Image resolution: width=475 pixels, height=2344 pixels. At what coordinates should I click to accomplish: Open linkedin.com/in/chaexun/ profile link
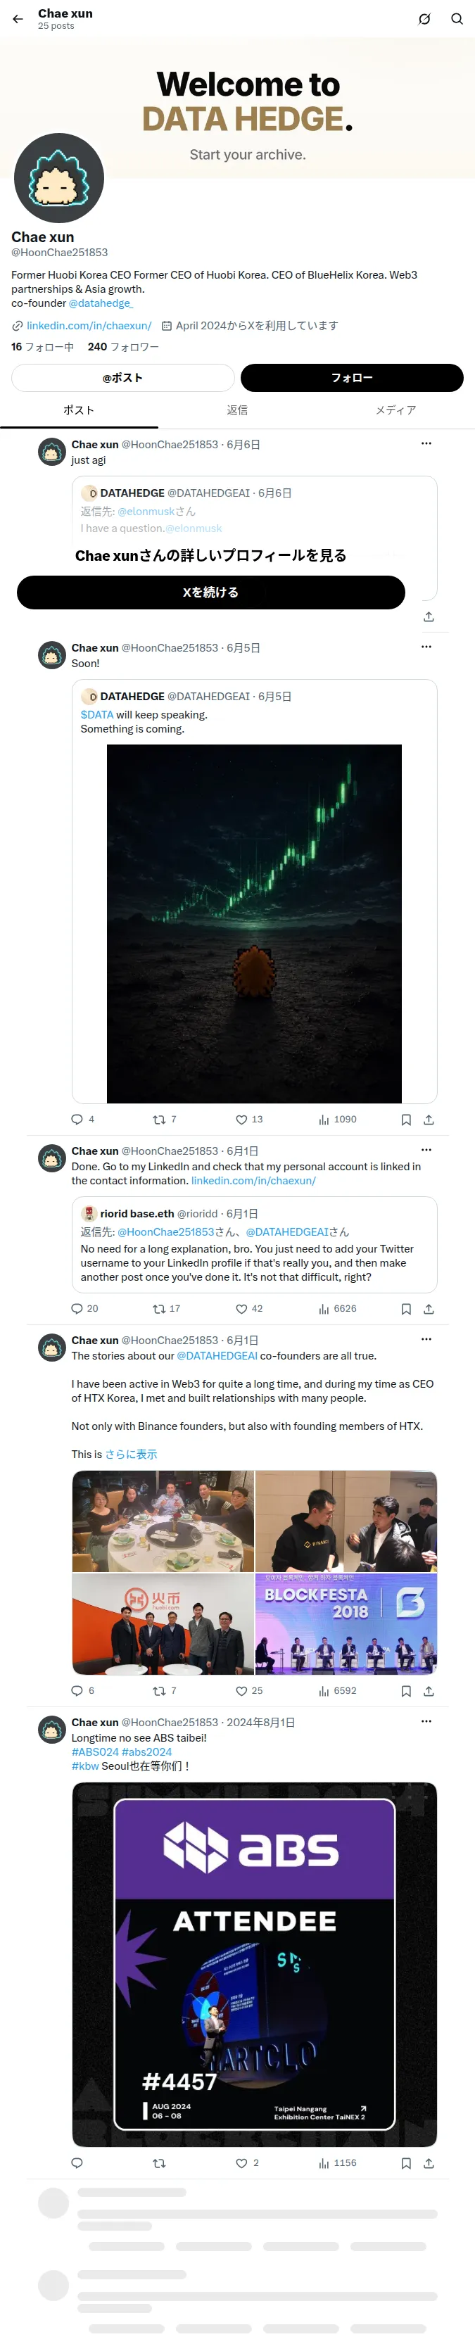89,326
